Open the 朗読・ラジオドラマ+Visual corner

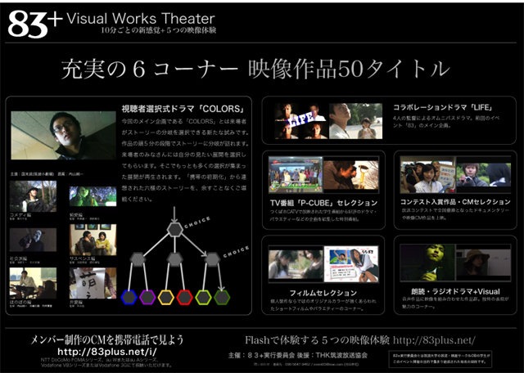(x=453, y=290)
